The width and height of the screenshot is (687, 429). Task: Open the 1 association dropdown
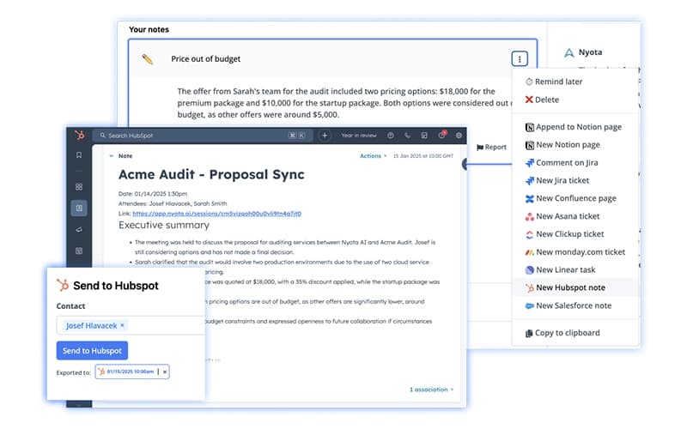431,390
